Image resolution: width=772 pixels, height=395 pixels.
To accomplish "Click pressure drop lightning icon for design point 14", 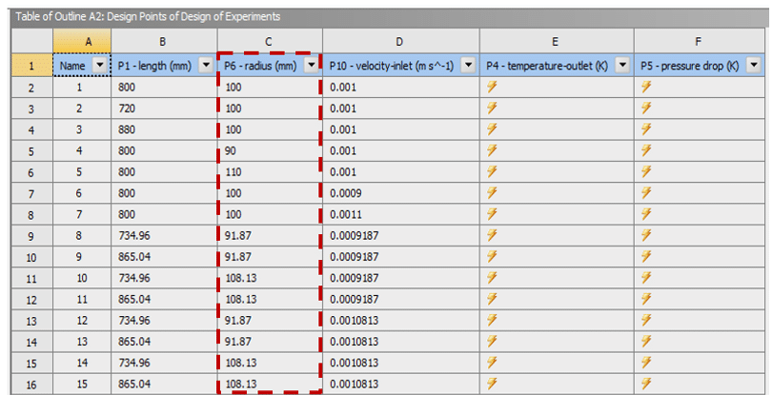I will (x=646, y=362).
